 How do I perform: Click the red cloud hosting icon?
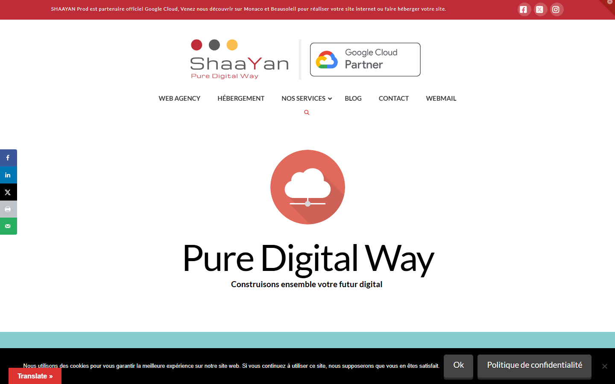pos(307,187)
